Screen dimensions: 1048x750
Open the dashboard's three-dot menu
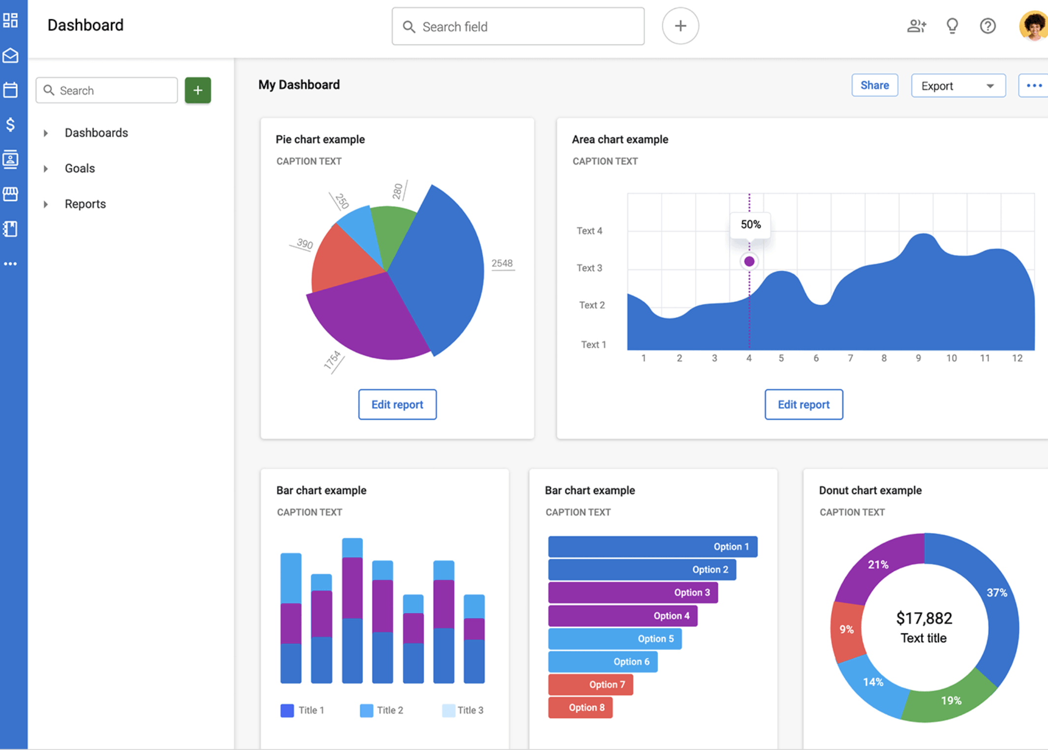click(x=1033, y=85)
